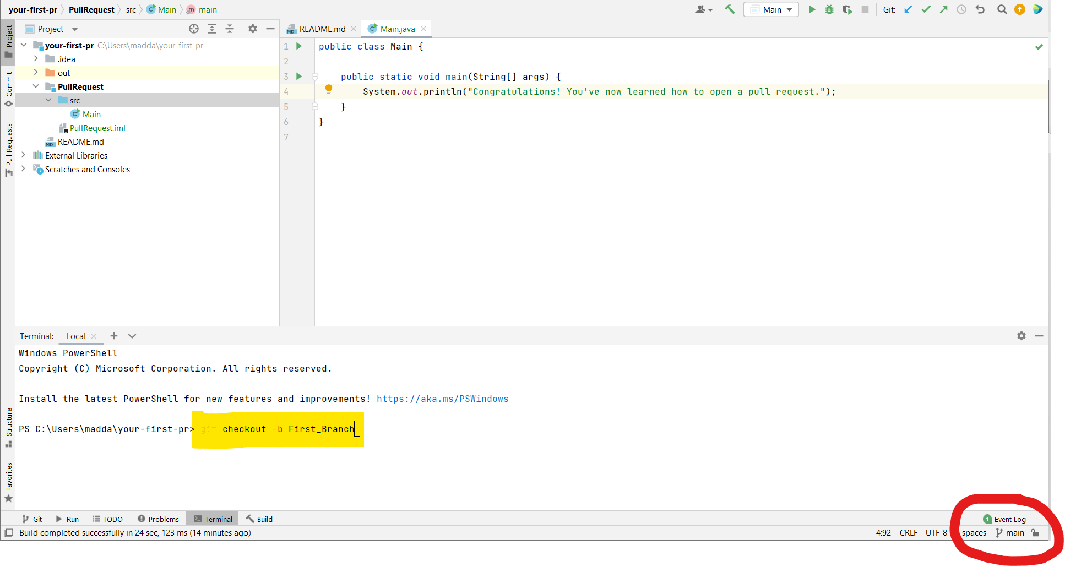Run with coverage shield icon
The height and width of the screenshot is (567, 1065).
pos(847,9)
